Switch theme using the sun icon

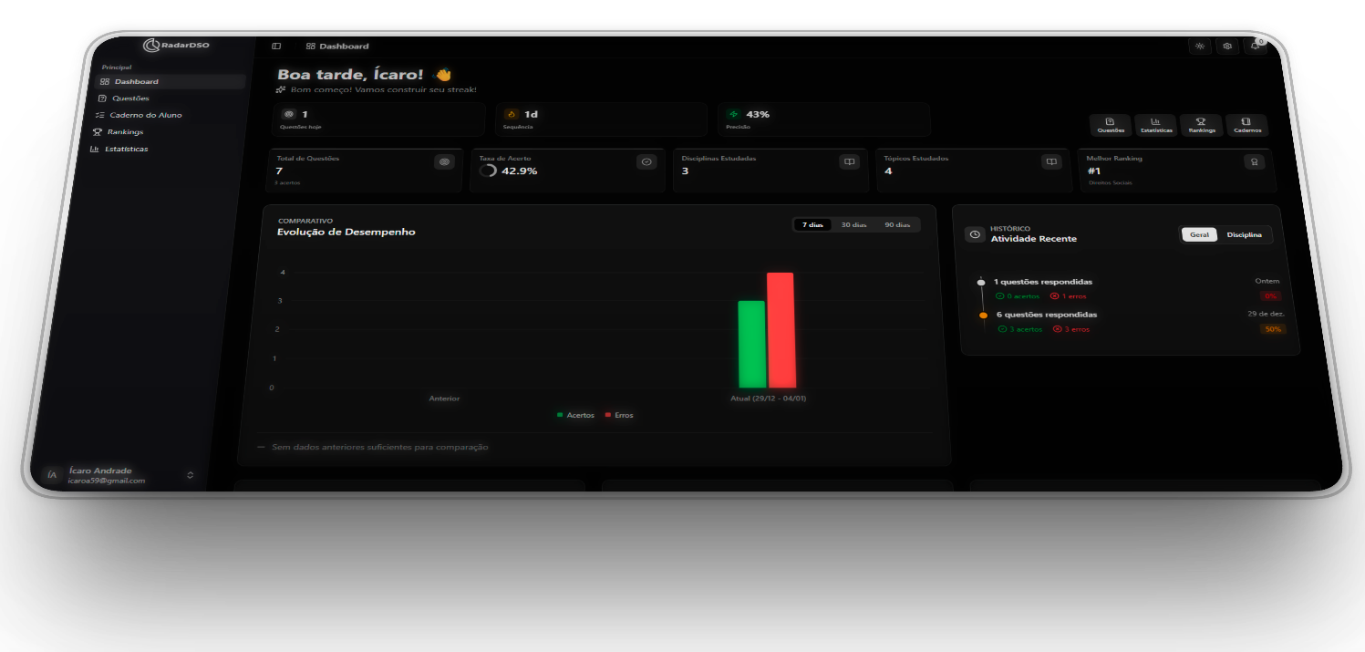[1200, 47]
